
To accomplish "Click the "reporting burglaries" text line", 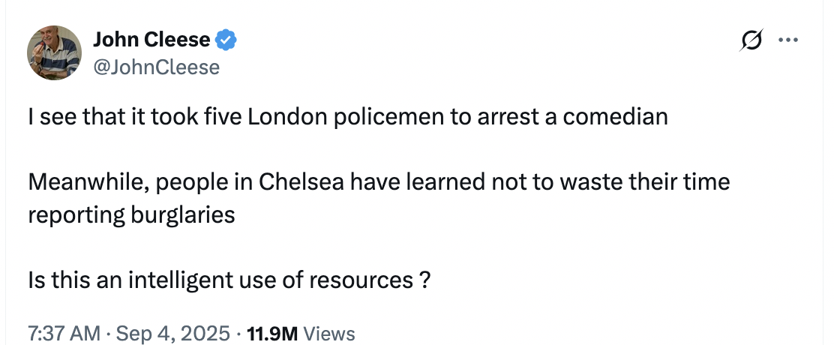I will pos(131,214).
